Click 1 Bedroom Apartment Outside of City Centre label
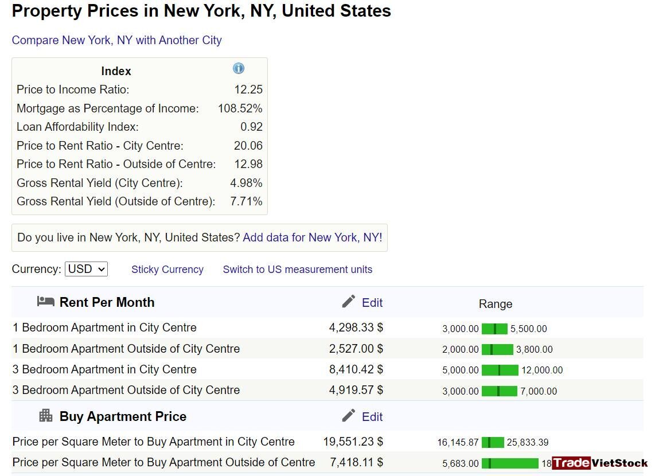 pos(126,349)
